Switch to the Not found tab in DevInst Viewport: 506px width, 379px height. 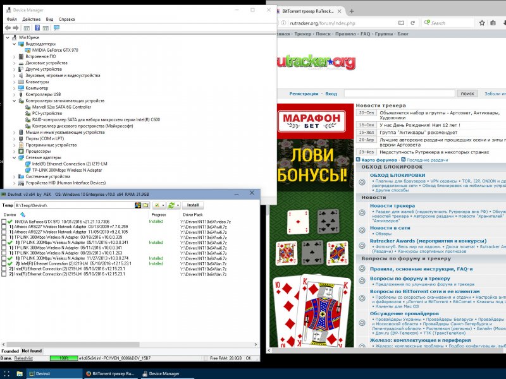click(x=32, y=351)
